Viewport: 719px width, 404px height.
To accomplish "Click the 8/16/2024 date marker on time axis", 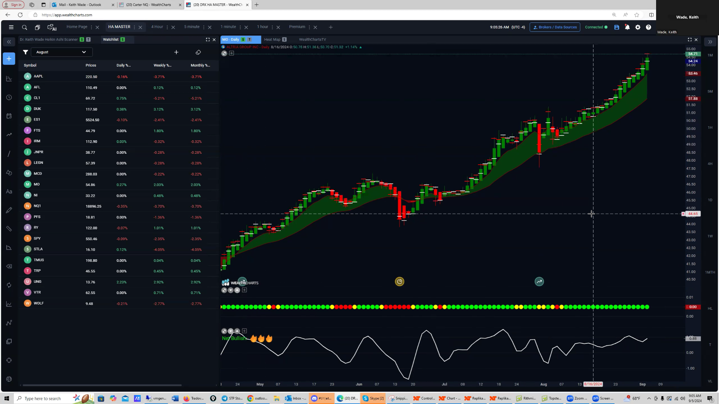I will click(593, 384).
